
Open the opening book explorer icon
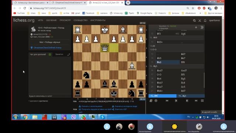[x=151, y=100]
